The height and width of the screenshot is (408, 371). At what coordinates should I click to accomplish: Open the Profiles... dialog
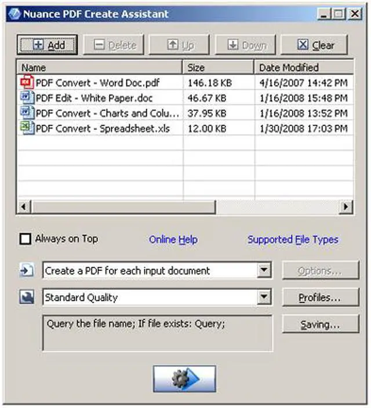click(x=321, y=297)
